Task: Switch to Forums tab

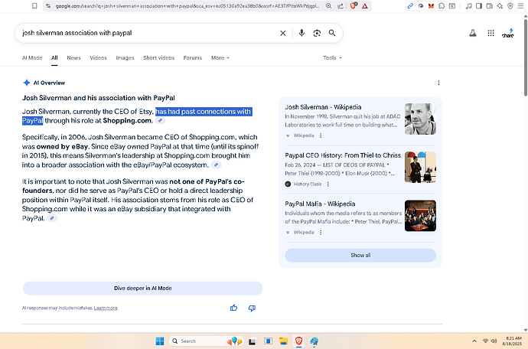Action: pos(193,58)
